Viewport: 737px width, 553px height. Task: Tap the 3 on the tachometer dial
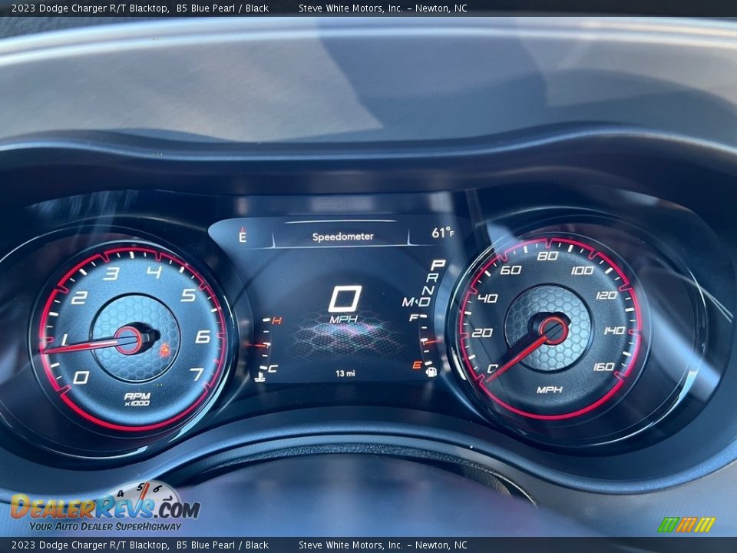point(111,273)
